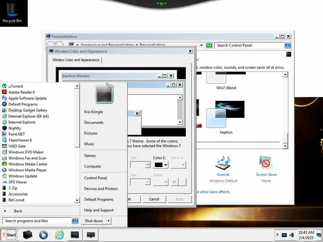Click Windows Media Player taskbar icon
The width and height of the screenshot is (323, 242).
pos(44,235)
